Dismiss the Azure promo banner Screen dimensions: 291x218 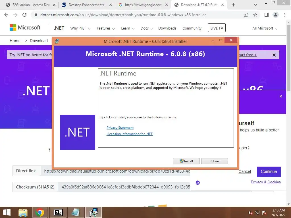coord(274,55)
